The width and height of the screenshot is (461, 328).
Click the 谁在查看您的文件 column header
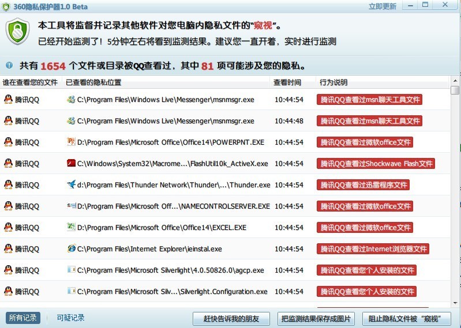(31, 82)
